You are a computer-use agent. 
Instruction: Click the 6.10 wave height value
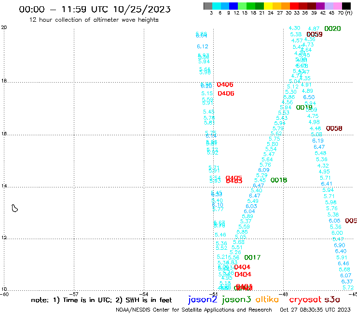point(218,205)
